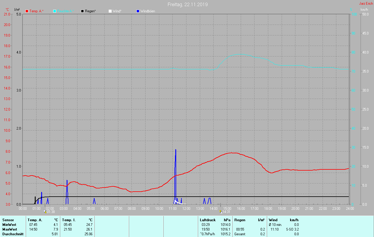Click the maximum pressure value 1016.1
The image size is (374, 237).
[226, 229]
